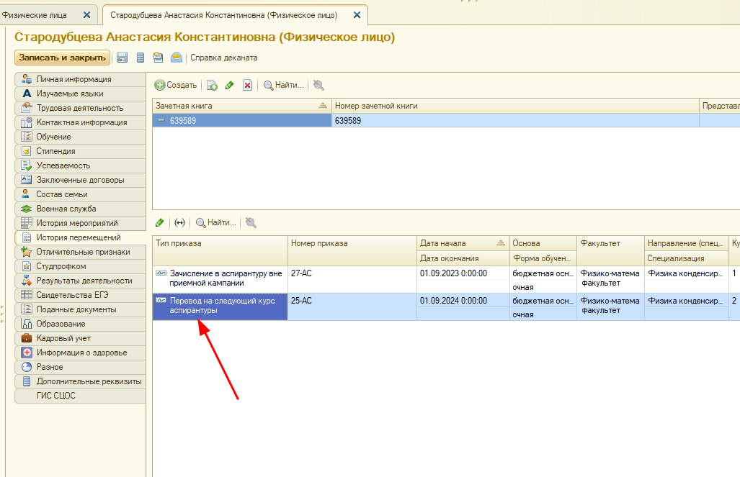Open the Личная информация section
Screen dimensions: 740x477
point(73,79)
